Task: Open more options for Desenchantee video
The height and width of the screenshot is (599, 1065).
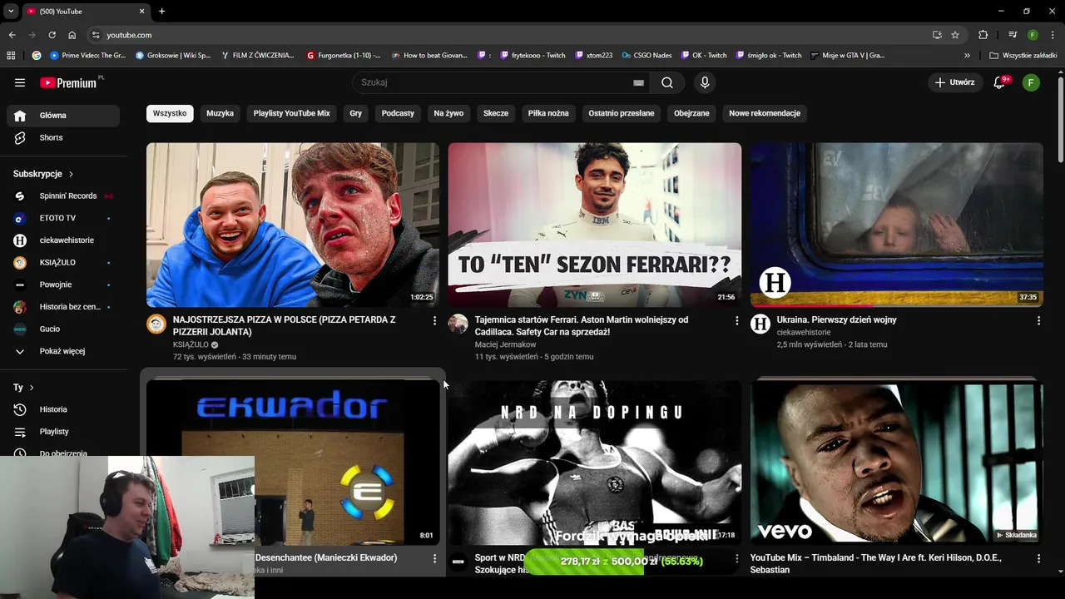Action: point(434,559)
